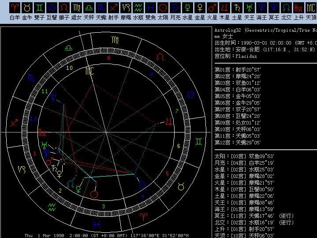Select the Moon 月亮 legend icon
Viewport: 317px width, 238px height.
(175, 8)
